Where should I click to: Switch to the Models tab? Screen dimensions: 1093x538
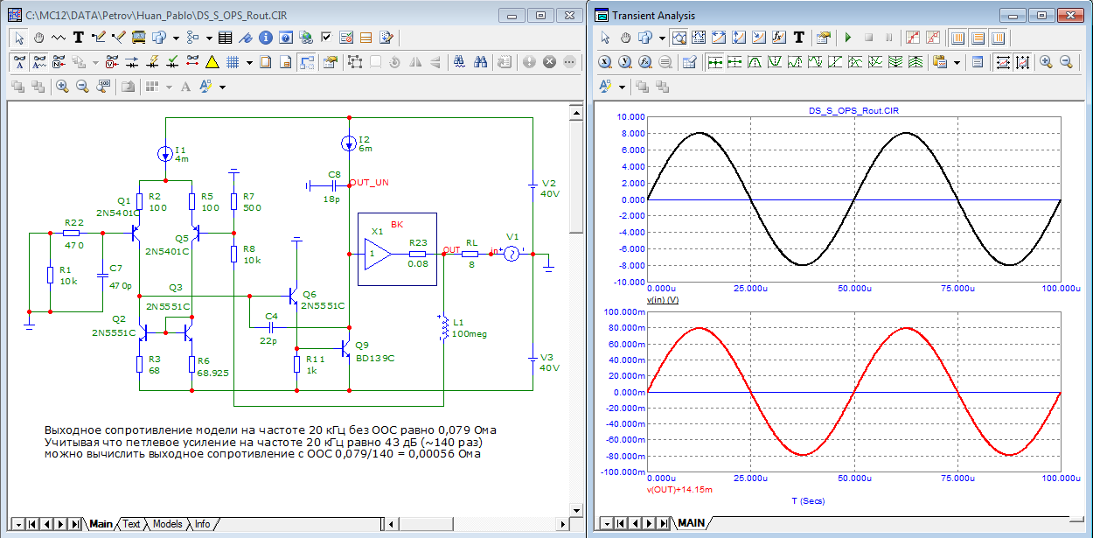pos(167,524)
